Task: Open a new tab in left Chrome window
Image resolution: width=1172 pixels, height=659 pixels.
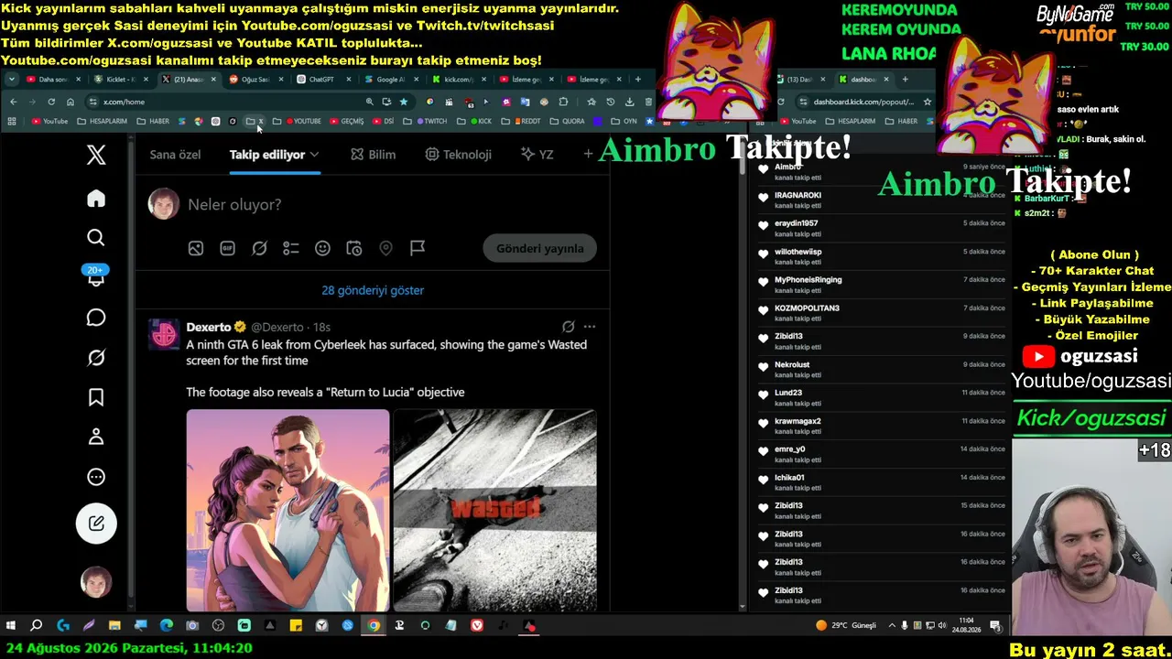Action: coord(638,80)
